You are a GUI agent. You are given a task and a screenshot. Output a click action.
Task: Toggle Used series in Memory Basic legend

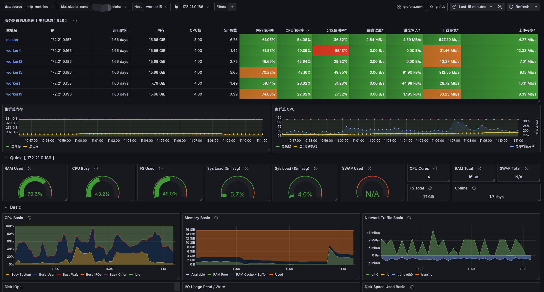coord(279,275)
